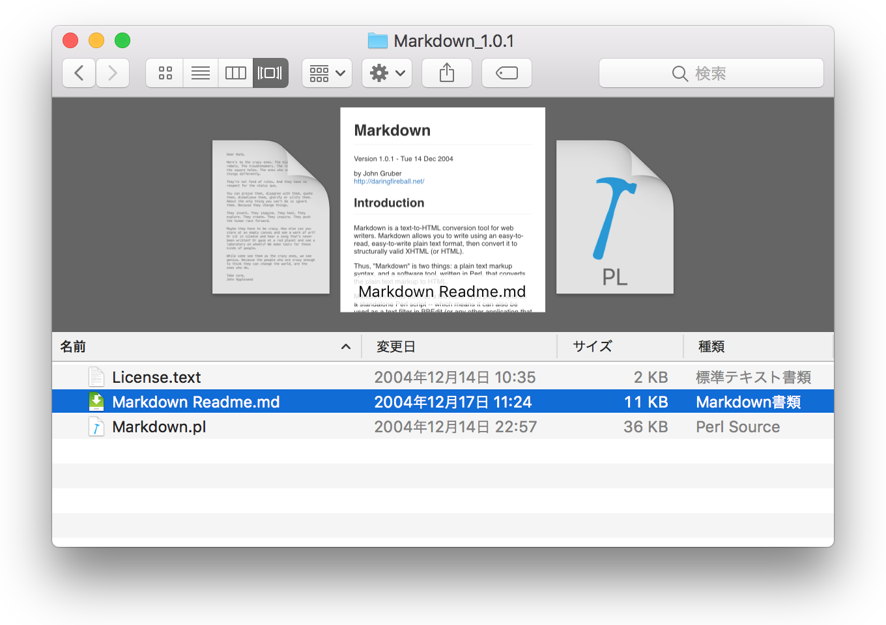Select Markdown Readme.md file name
Viewport: 886px width, 625px height.
coord(196,402)
